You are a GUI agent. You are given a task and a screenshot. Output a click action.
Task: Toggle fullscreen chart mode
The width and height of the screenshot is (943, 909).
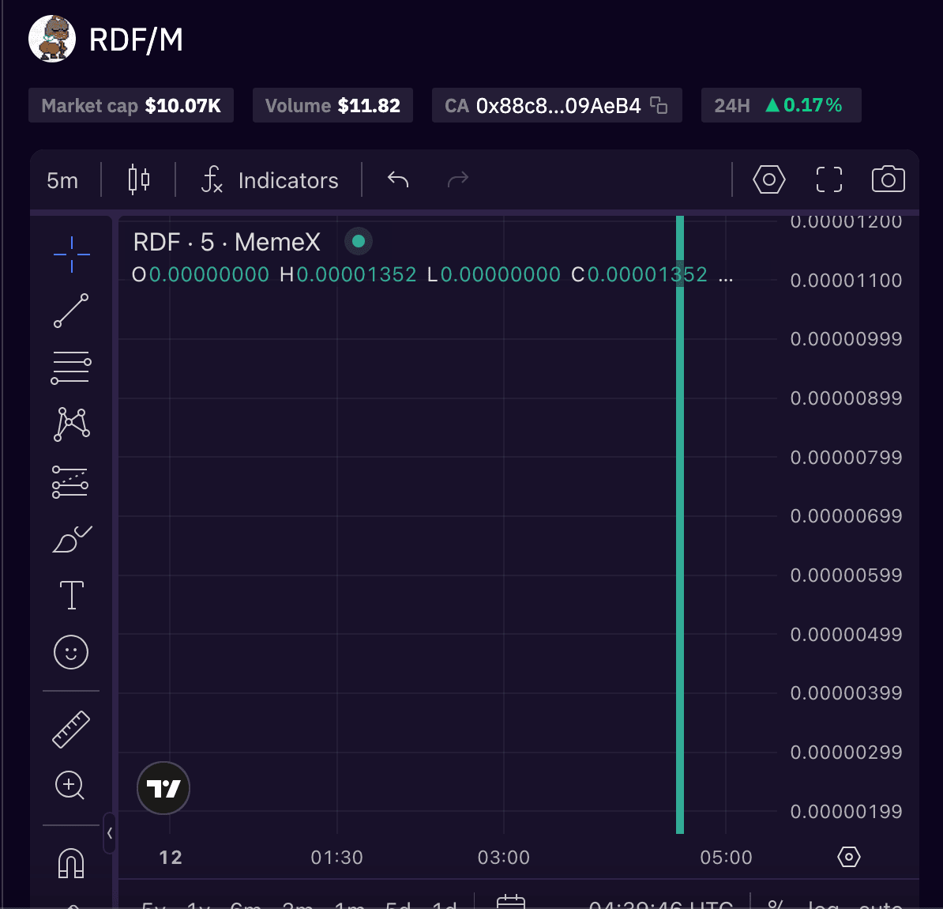828,180
